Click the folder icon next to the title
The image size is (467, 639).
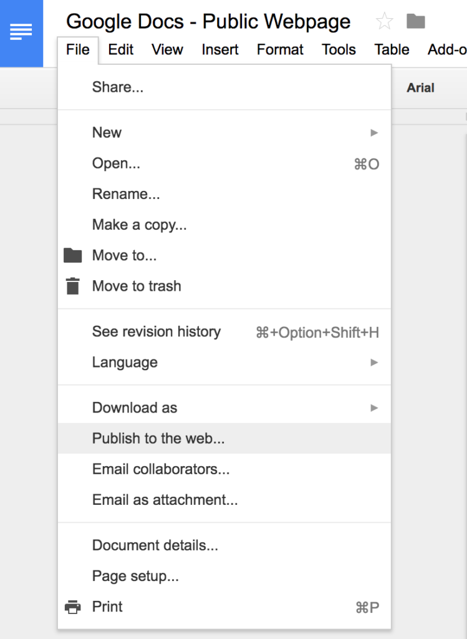[x=415, y=21]
